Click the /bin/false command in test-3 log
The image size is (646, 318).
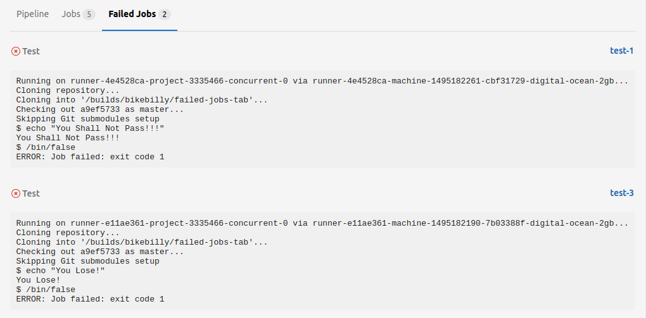[46, 290]
